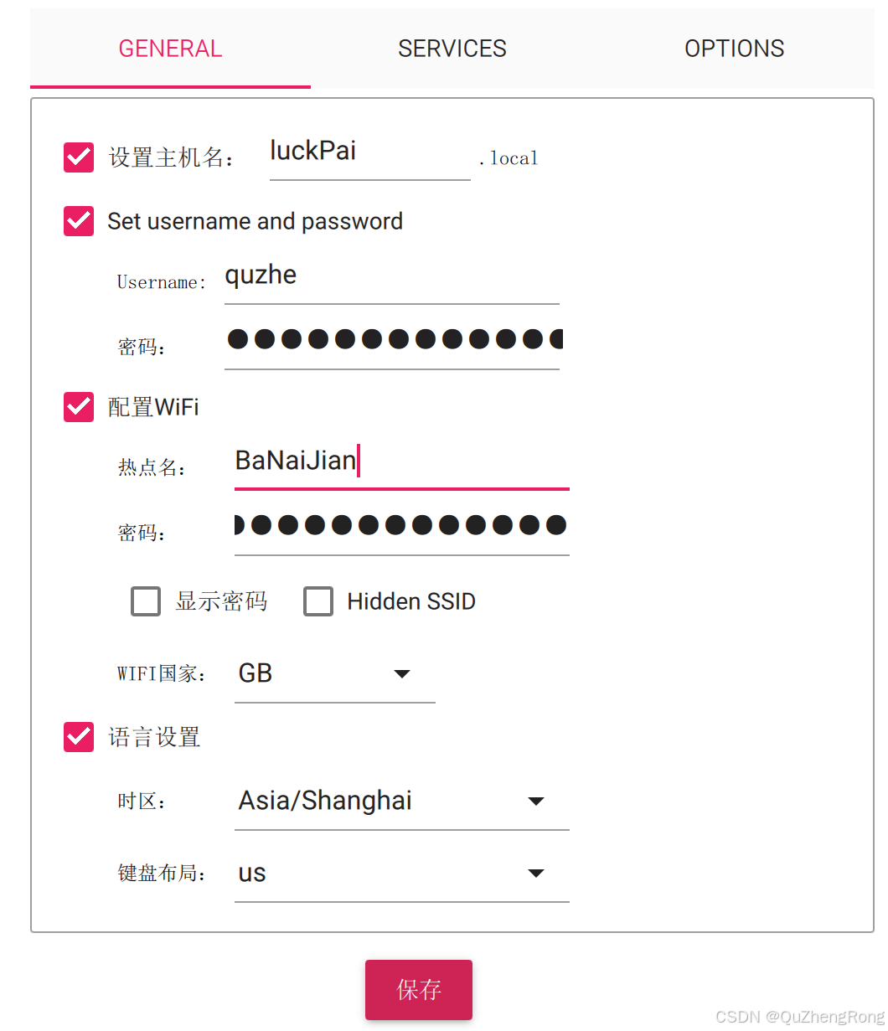The image size is (888, 1031).
Task: Click the 保存 button
Action: click(419, 989)
